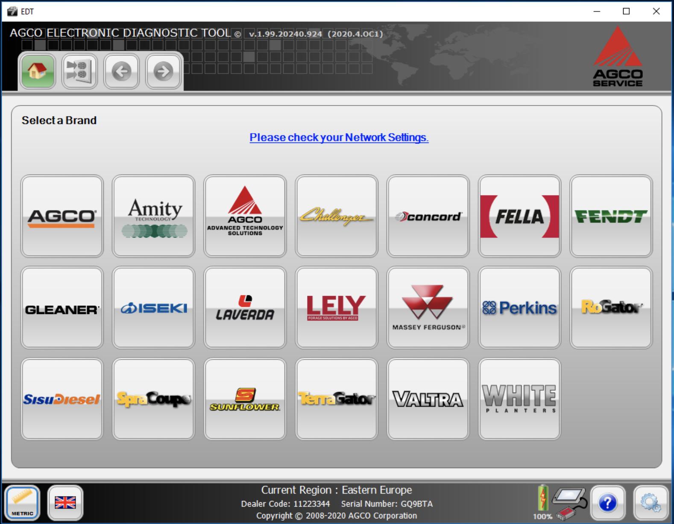Click 'Current Region : Eastern Europe' text
This screenshot has width=674, height=524.
[x=337, y=490]
